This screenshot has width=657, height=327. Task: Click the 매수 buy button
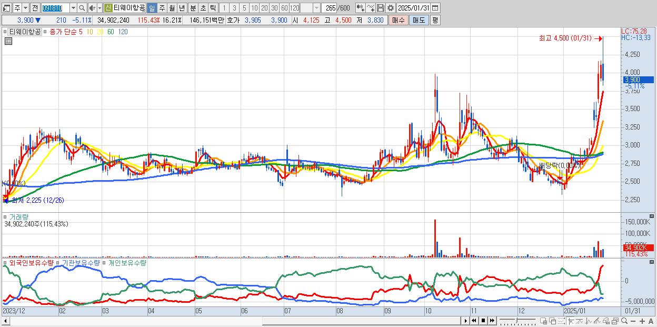pos(399,20)
